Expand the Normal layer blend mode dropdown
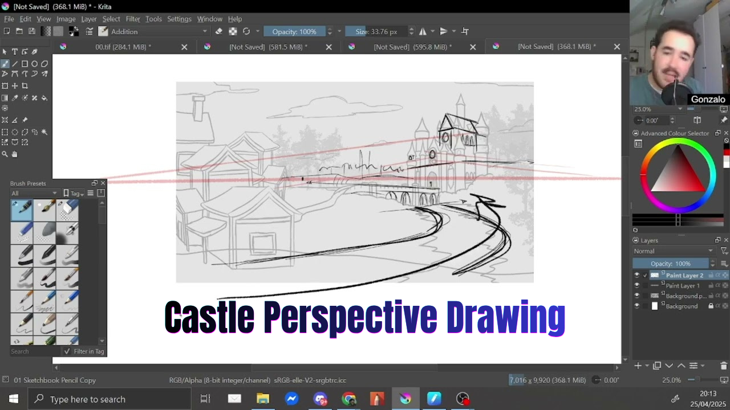The width and height of the screenshot is (730, 410). [674, 251]
